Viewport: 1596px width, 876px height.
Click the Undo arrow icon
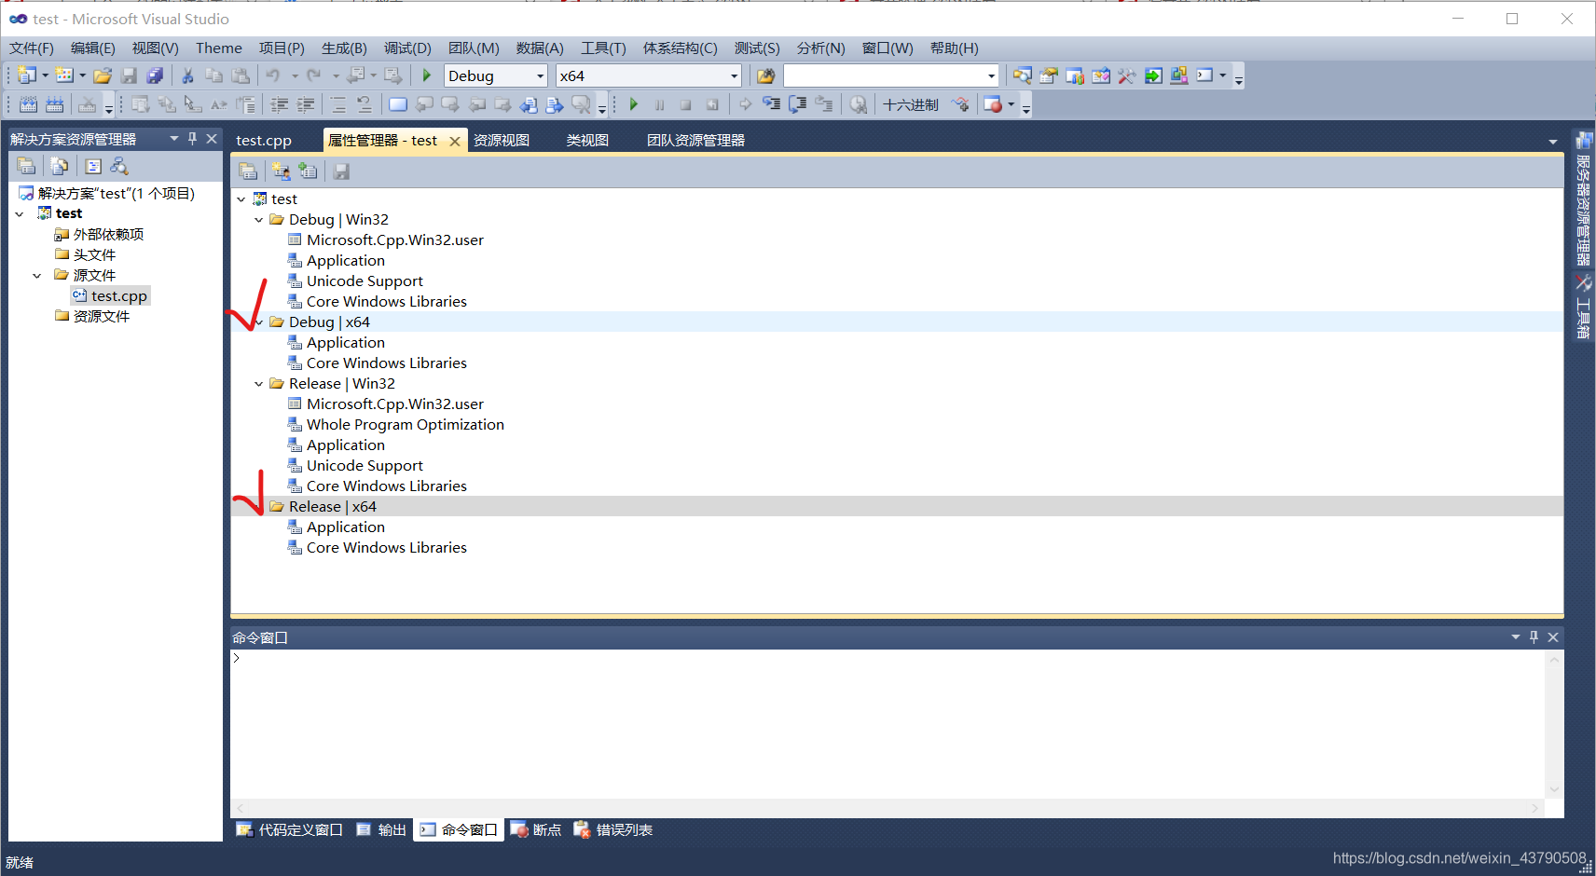click(x=272, y=75)
